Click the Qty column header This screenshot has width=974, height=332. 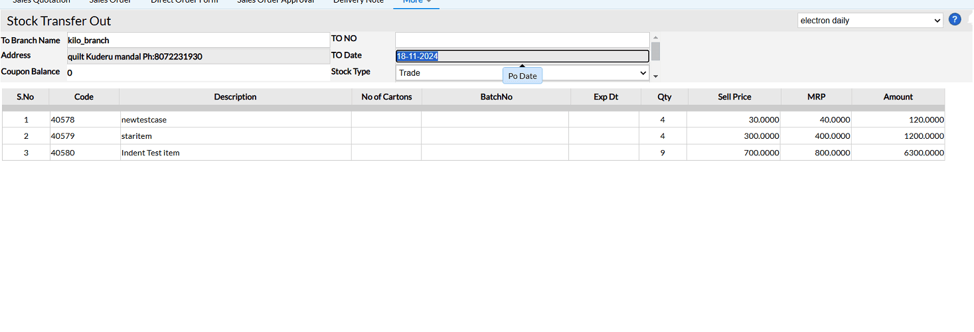664,97
